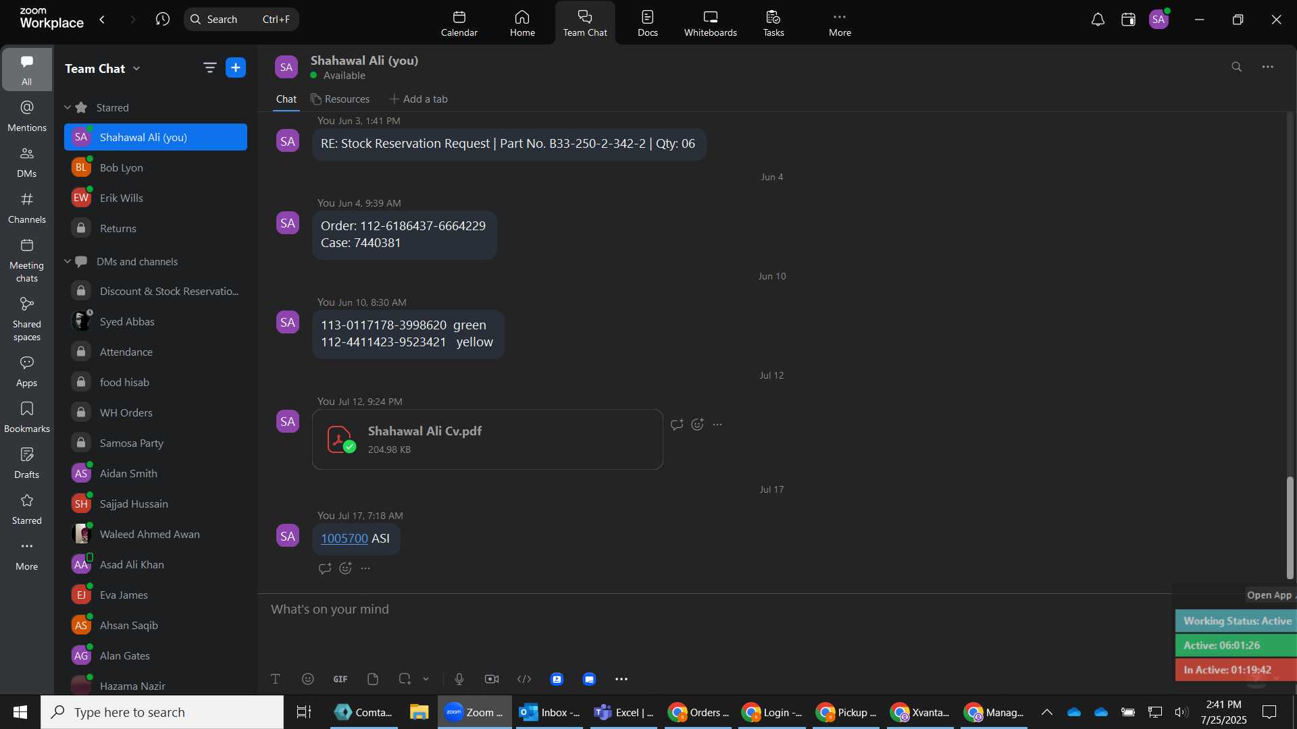The width and height of the screenshot is (1297, 729).
Task: Open chat with Erik Wills
Action: click(x=155, y=198)
